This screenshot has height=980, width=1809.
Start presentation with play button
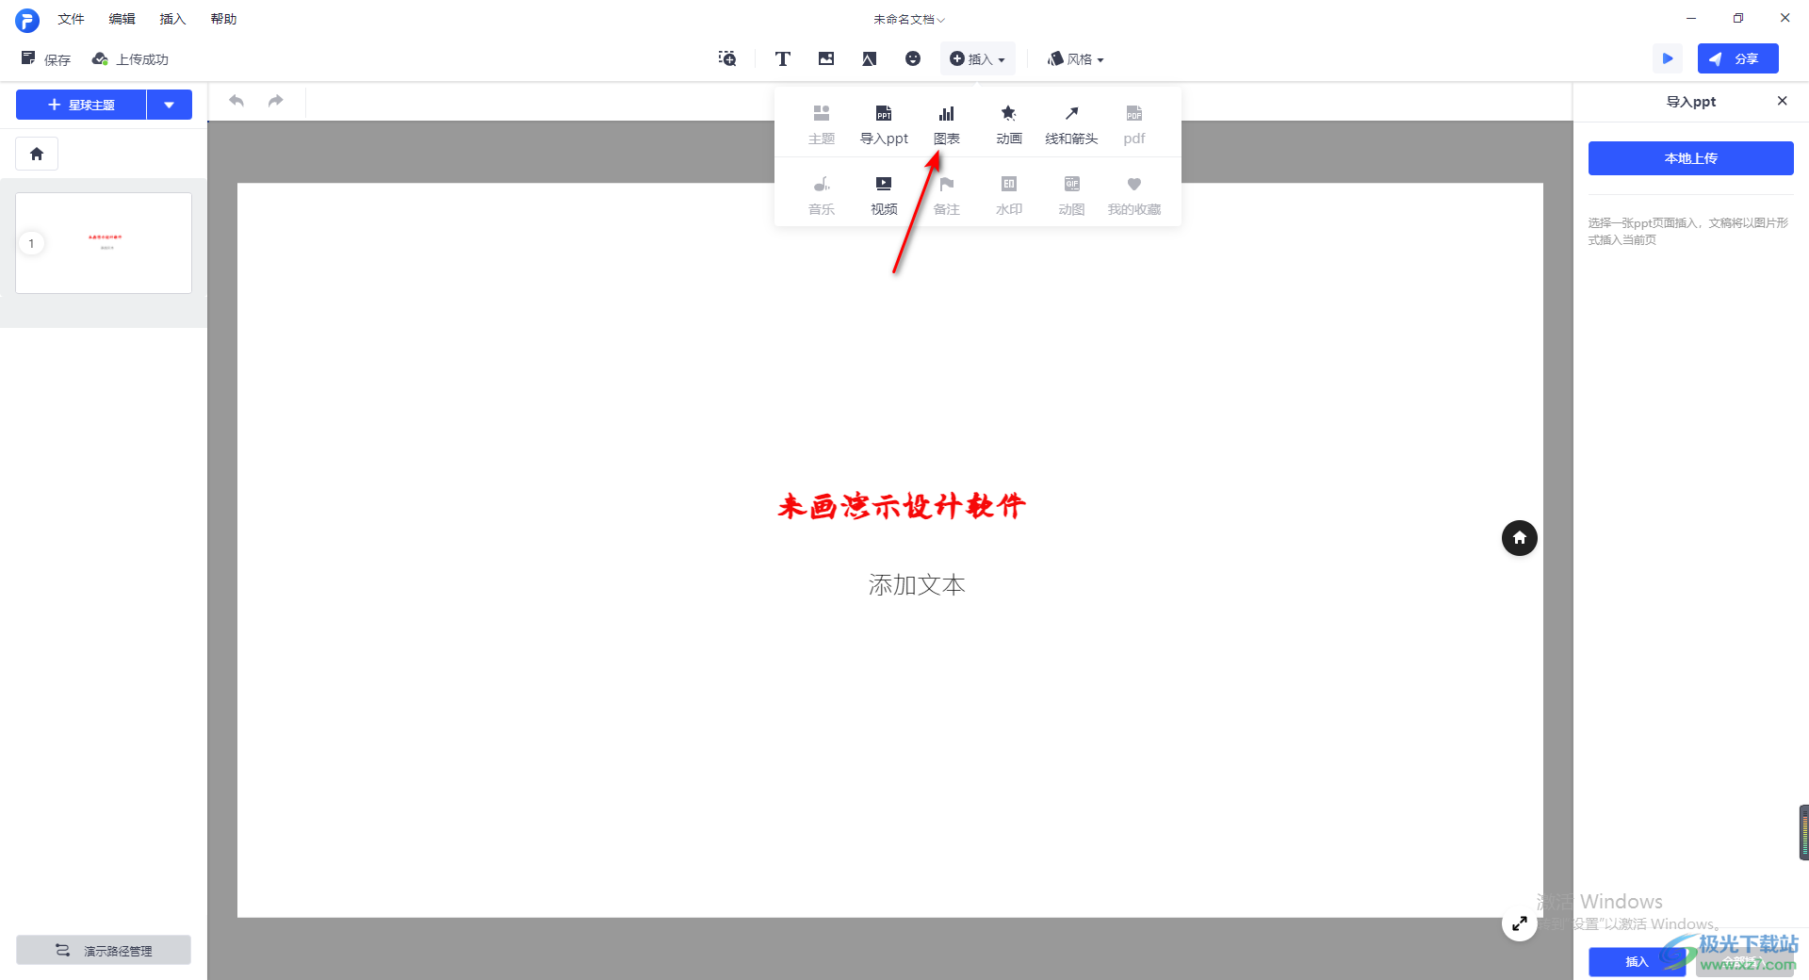[1668, 58]
